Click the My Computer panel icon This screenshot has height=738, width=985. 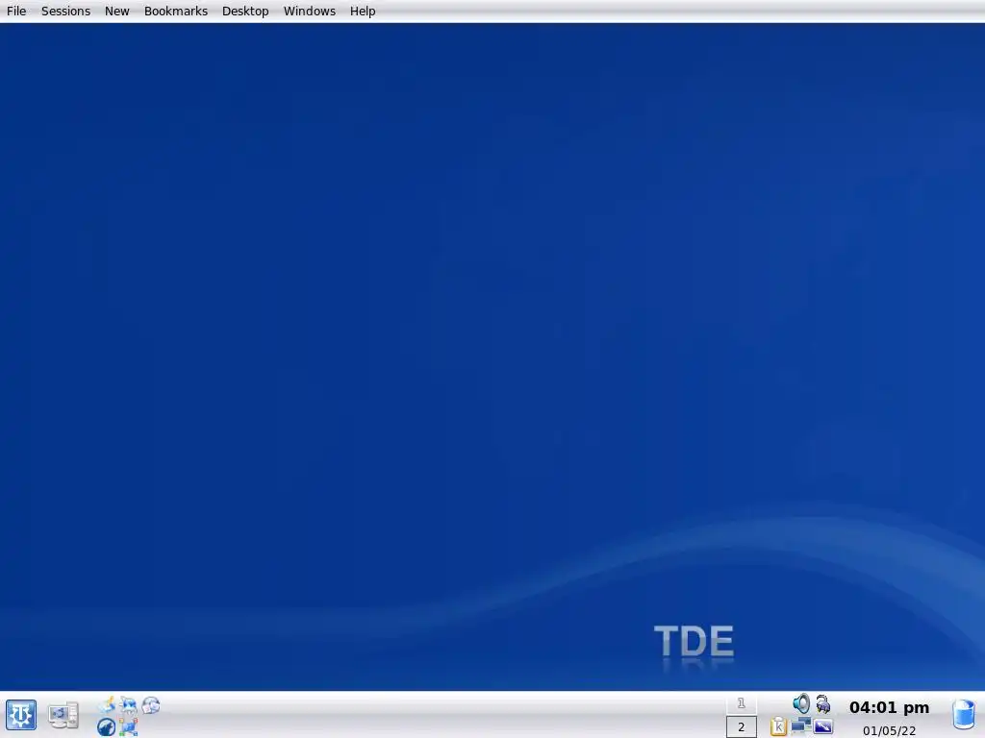point(63,715)
